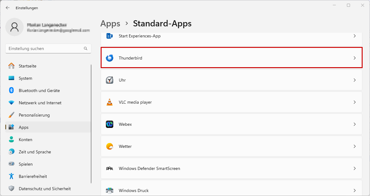370x196 pixels.
Task: Click the Wetter weather icon
Action: pyautogui.click(x=110, y=146)
